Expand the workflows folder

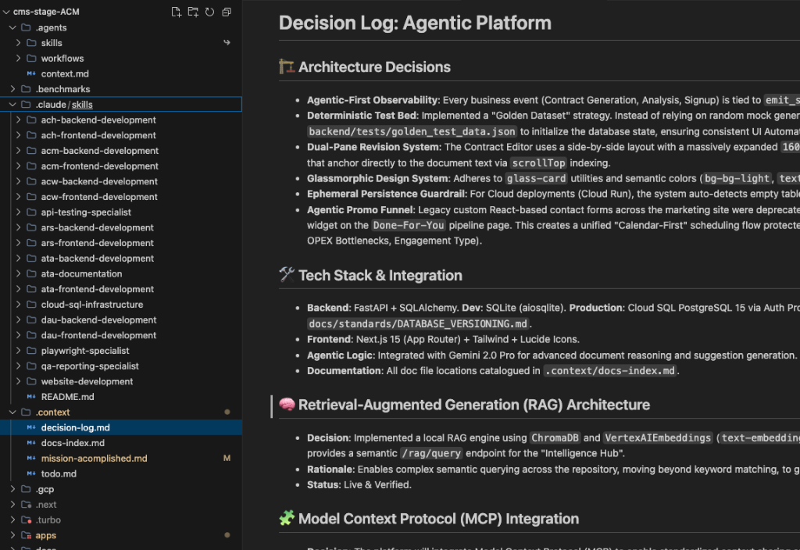pyautogui.click(x=19, y=58)
